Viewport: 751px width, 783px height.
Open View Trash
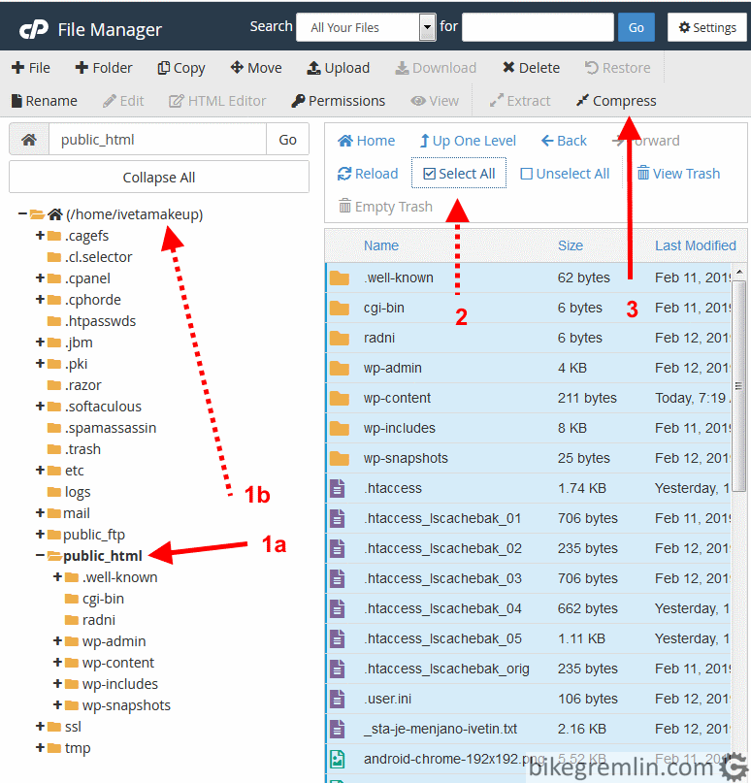click(x=678, y=174)
